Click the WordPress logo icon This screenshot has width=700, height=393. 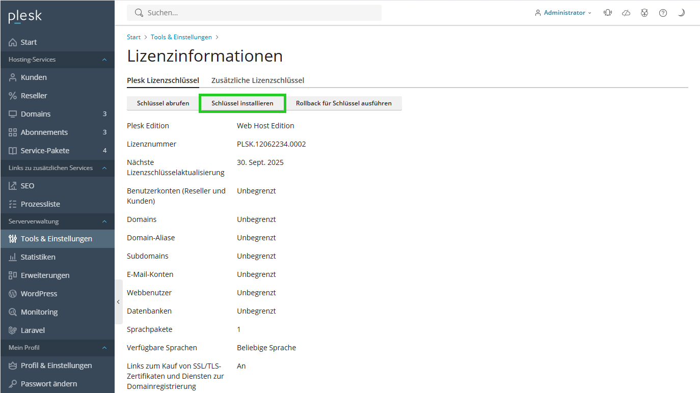pyautogui.click(x=13, y=294)
